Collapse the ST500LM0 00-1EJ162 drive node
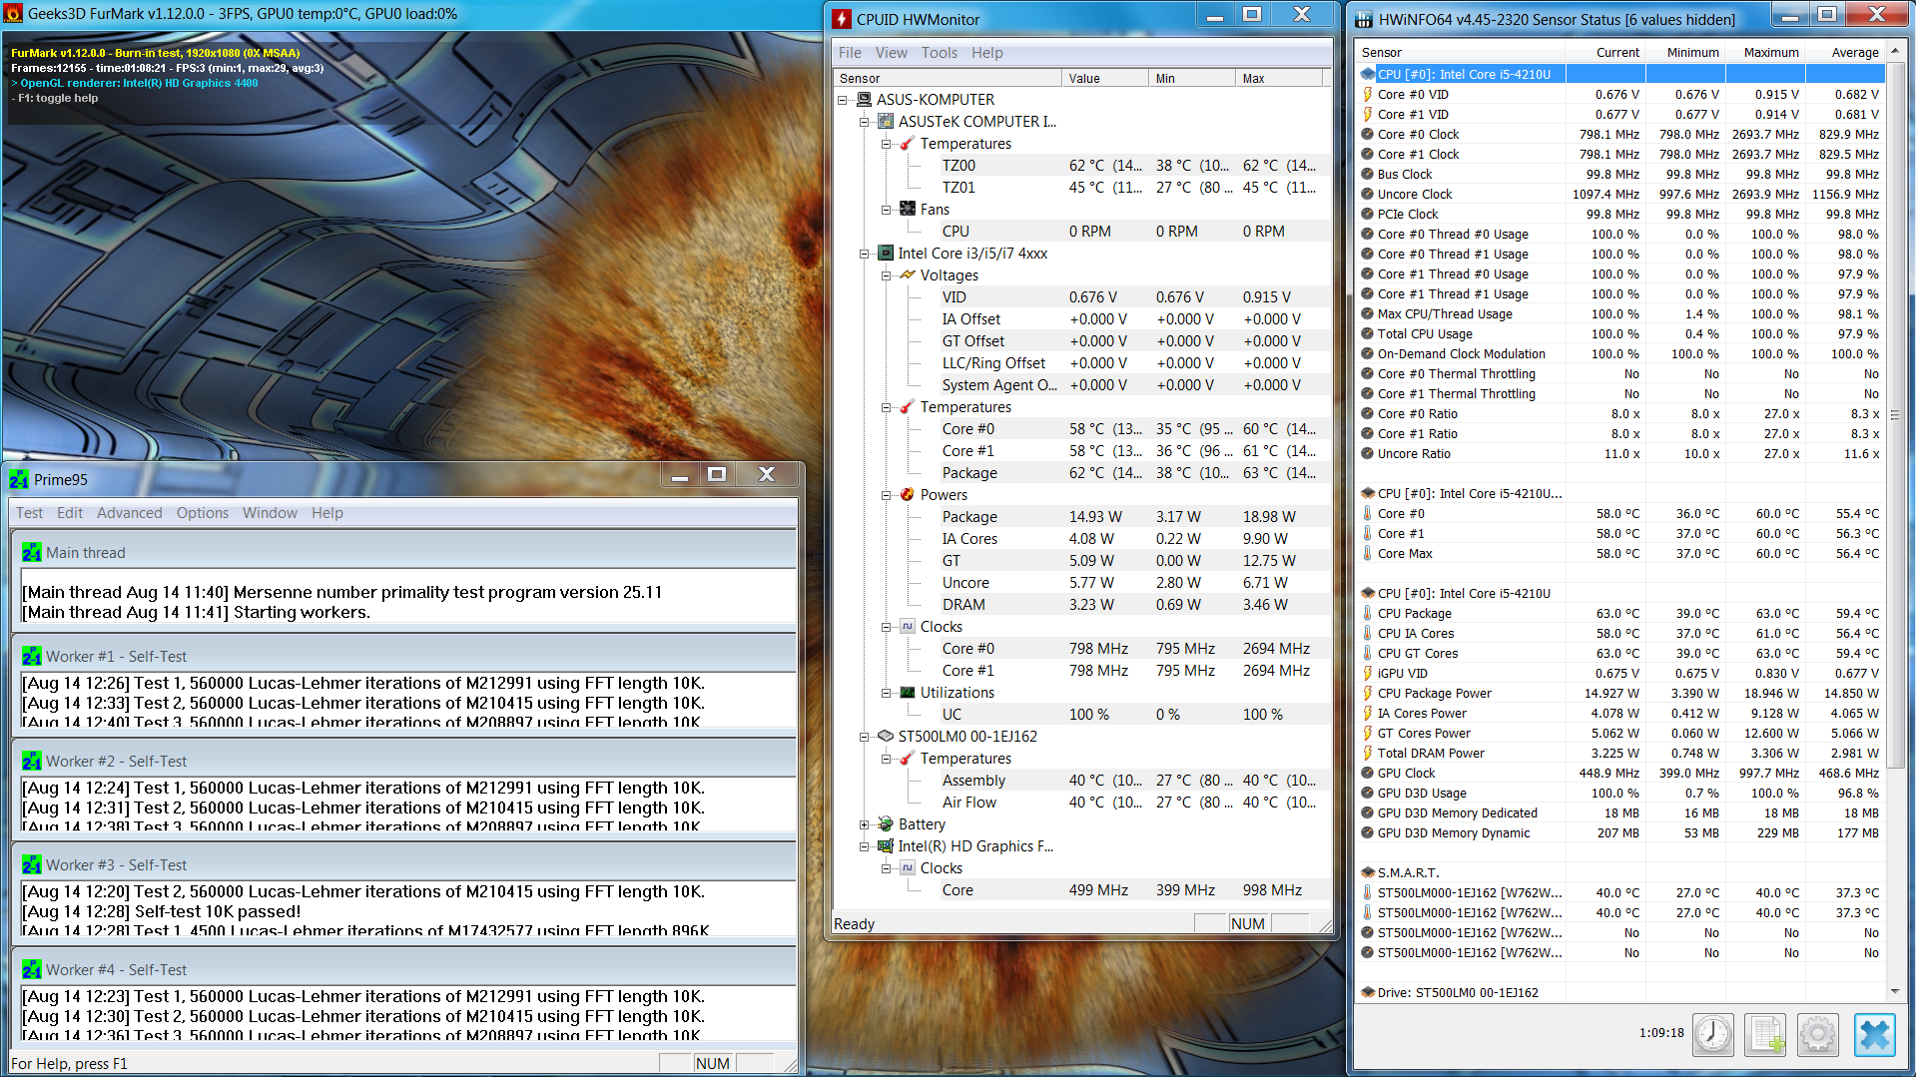The image size is (1916, 1077). (865, 737)
